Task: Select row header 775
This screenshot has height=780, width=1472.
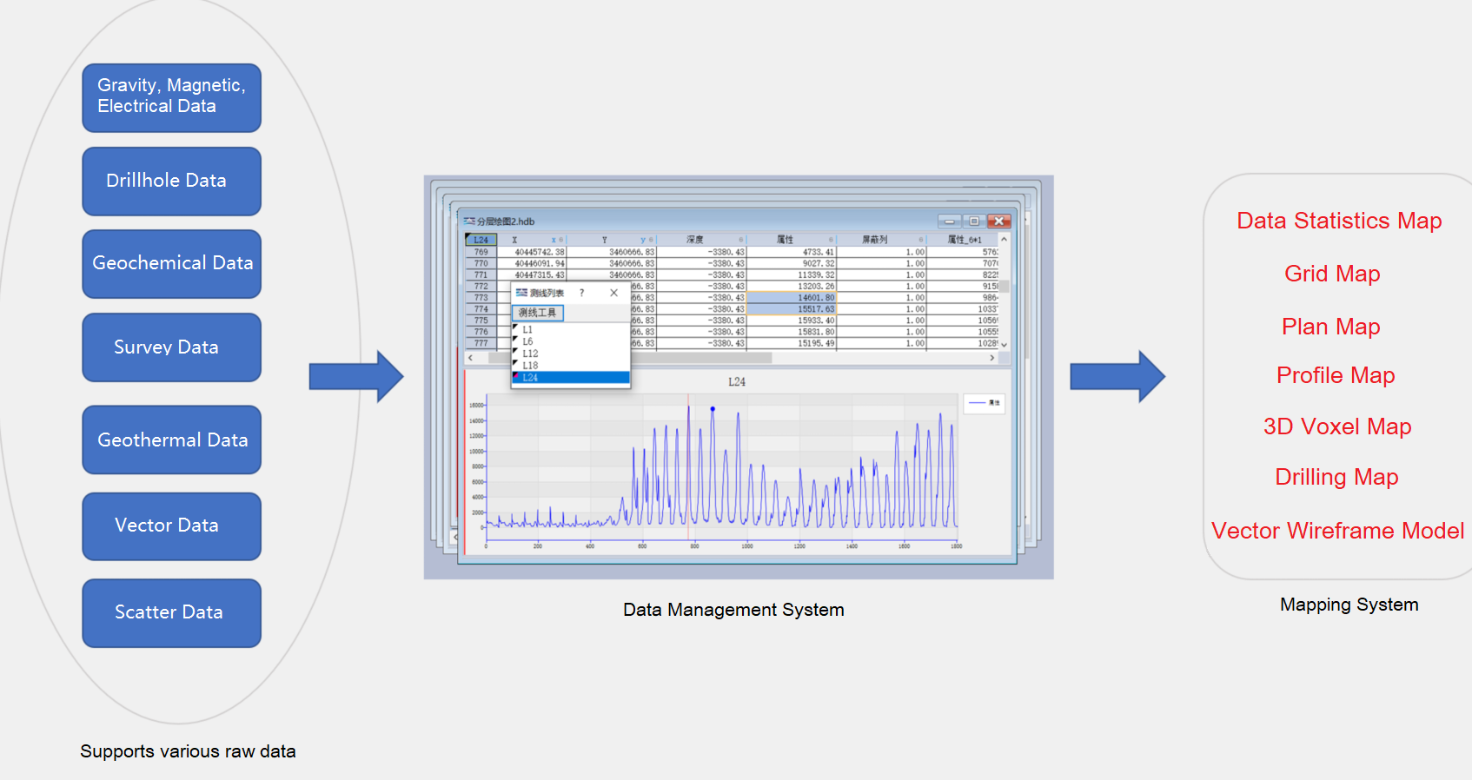Action: [481, 321]
